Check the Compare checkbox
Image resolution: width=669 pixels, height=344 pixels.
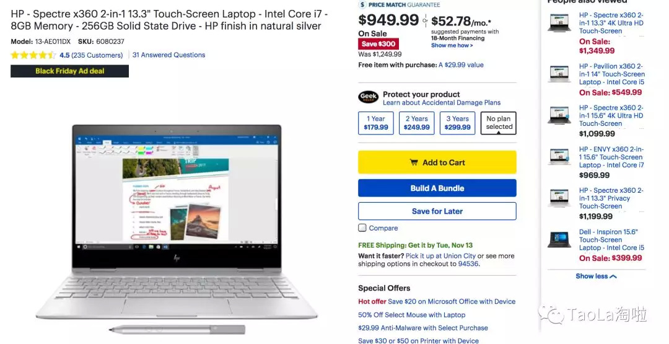(x=362, y=228)
